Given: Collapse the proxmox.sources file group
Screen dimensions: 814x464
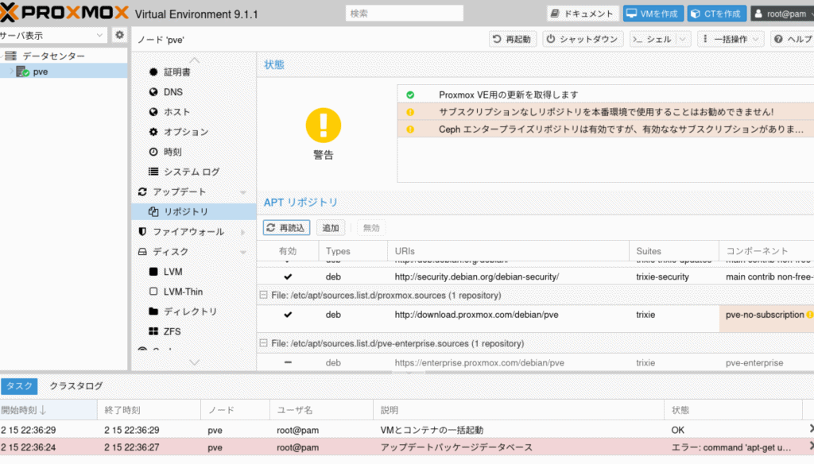Looking at the screenshot, I should click(263, 296).
